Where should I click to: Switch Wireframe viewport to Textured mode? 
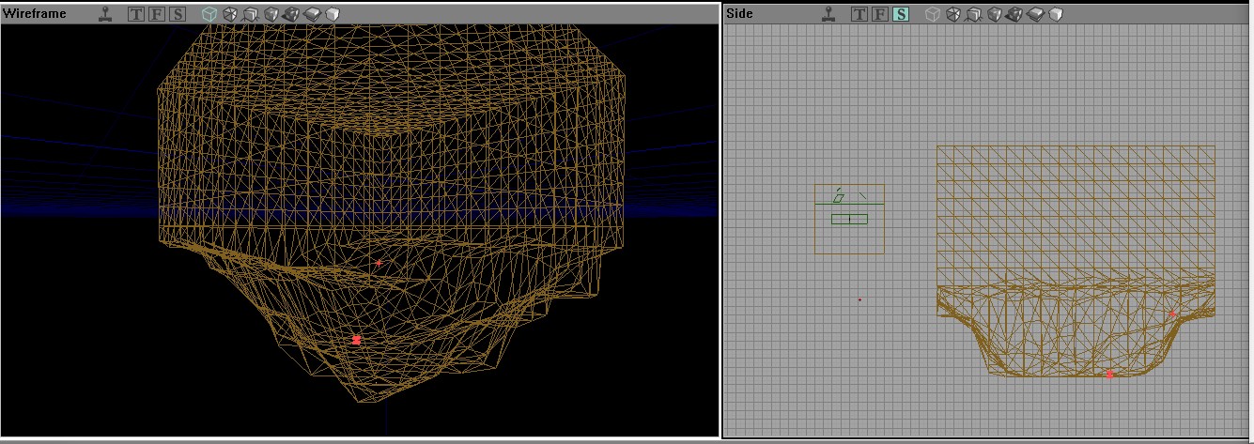[312, 14]
